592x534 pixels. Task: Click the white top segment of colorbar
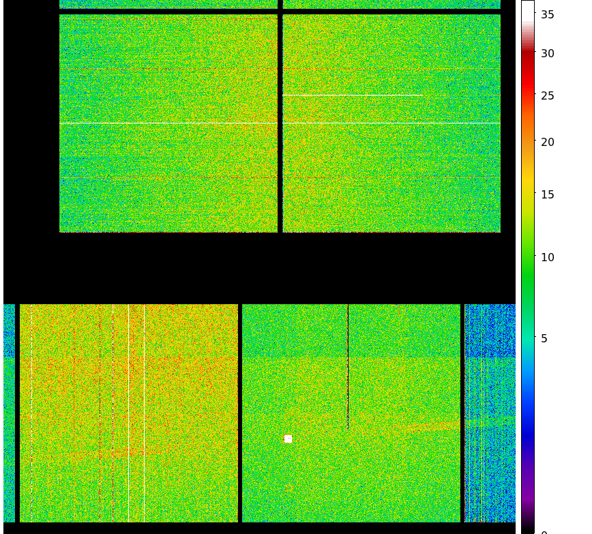coord(528,10)
